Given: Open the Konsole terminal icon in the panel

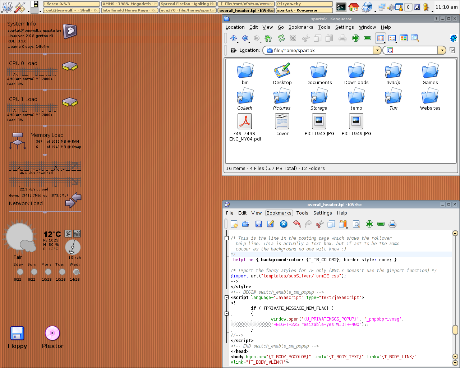Looking at the screenshot, I should (x=341, y=7).
